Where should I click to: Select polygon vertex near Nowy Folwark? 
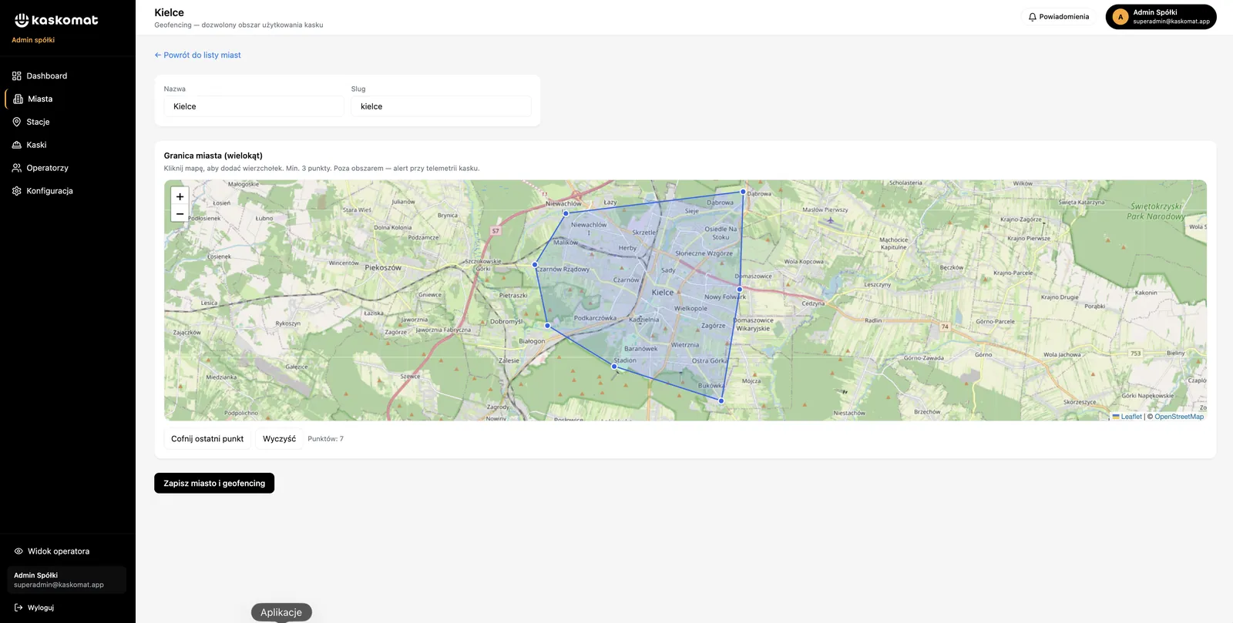pyautogui.click(x=740, y=290)
